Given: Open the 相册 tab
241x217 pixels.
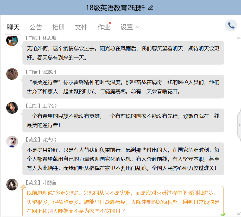Looking at the screenshot, I should 58,27.
